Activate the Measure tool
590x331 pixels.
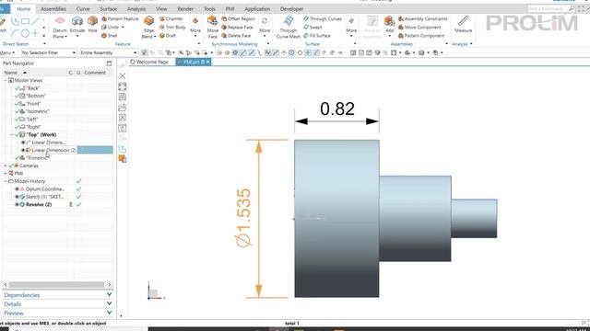463,25
